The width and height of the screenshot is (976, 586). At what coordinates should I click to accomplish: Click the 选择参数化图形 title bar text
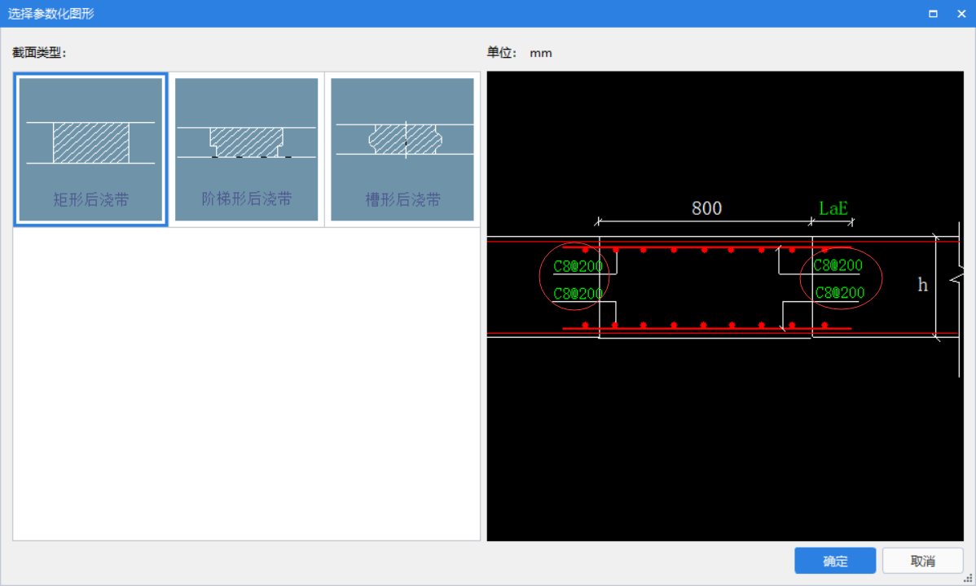(x=51, y=13)
